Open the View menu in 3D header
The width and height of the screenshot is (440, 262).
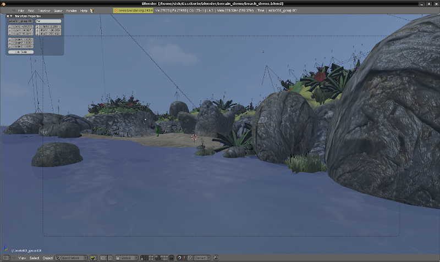[x=23, y=258]
